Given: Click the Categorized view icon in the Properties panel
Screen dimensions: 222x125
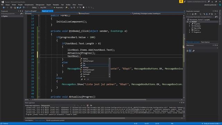Looking at the screenshot, I should (187, 51).
